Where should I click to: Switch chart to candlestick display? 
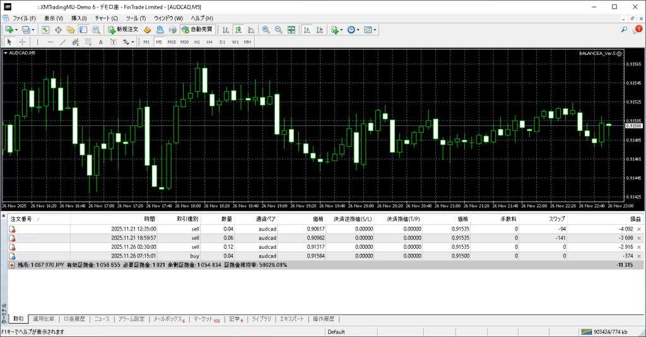(x=239, y=30)
